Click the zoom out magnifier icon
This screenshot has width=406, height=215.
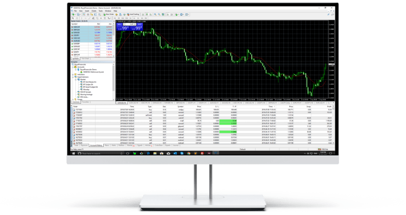click(159, 14)
